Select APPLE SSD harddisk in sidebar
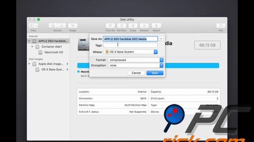 (x=48, y=41)
